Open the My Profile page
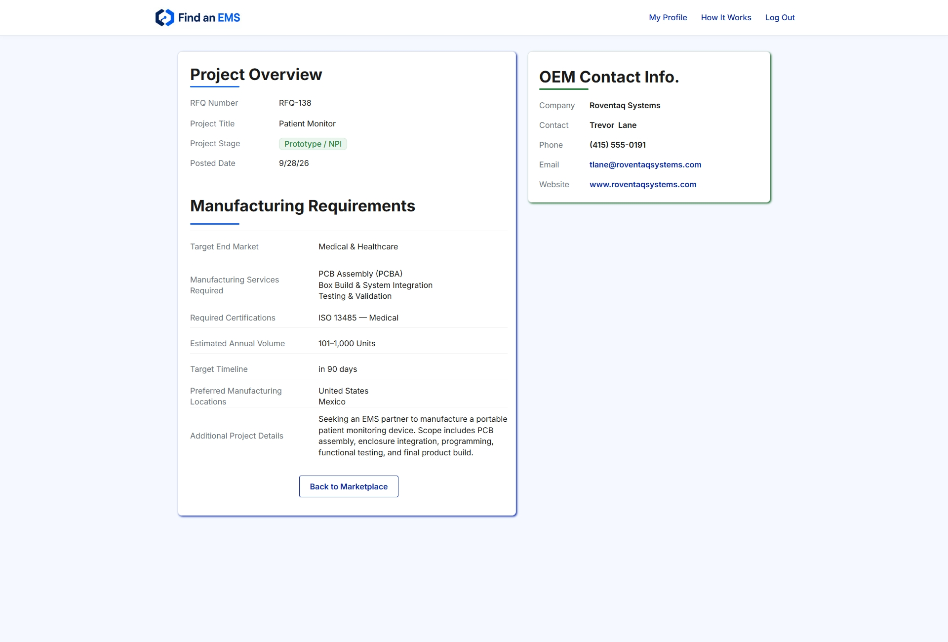 click(x=668, y=18)
